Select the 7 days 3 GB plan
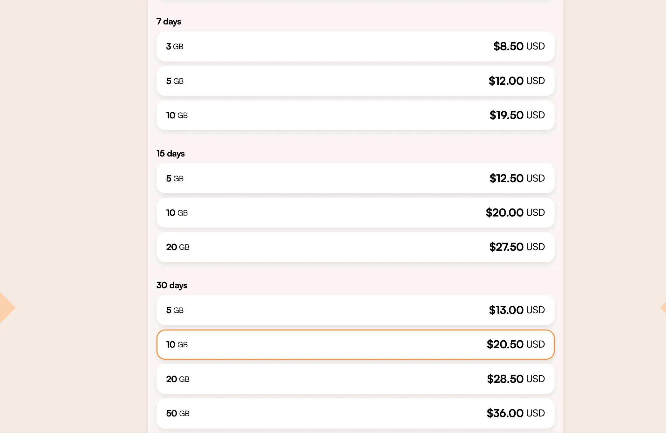Image resolution: width=666 pixels, height=433 pixels. pos(355,46)
